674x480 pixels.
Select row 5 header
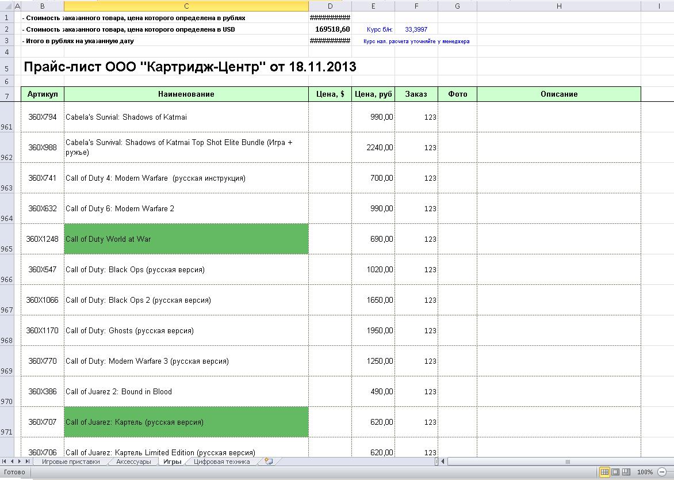click(6, 67)
